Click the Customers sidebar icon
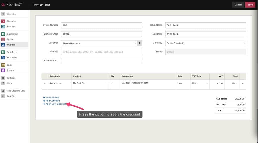258x143 pixels. [3, 34]
